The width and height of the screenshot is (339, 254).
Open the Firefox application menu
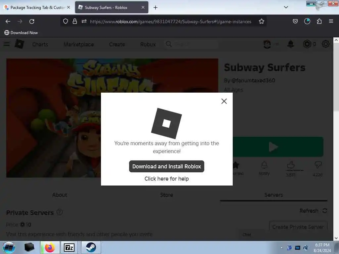[331, 21]
